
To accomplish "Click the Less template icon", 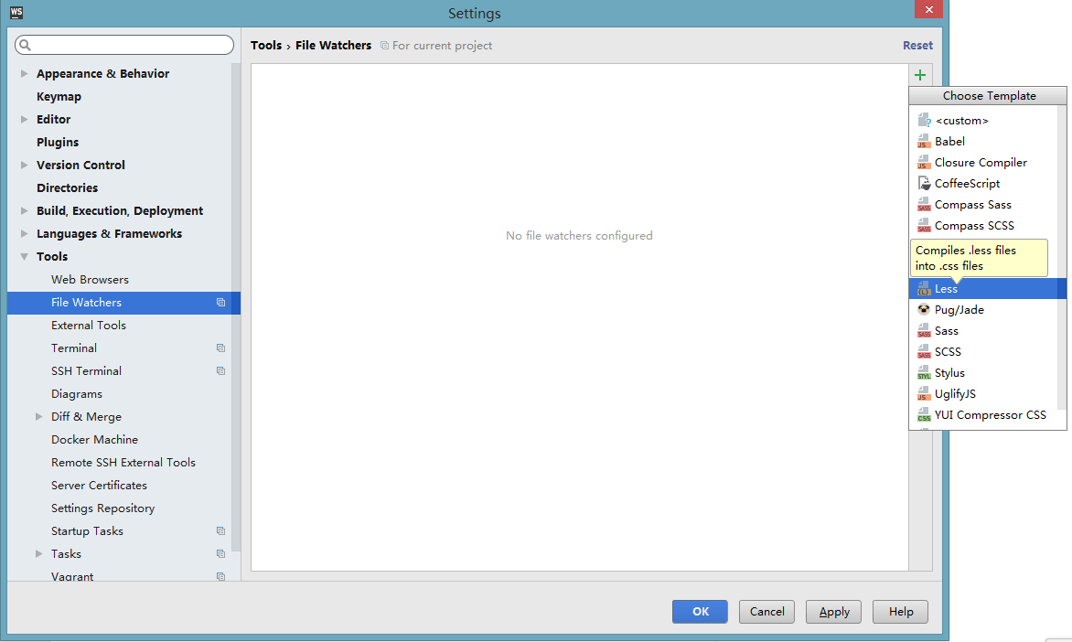I will (924, 288).
